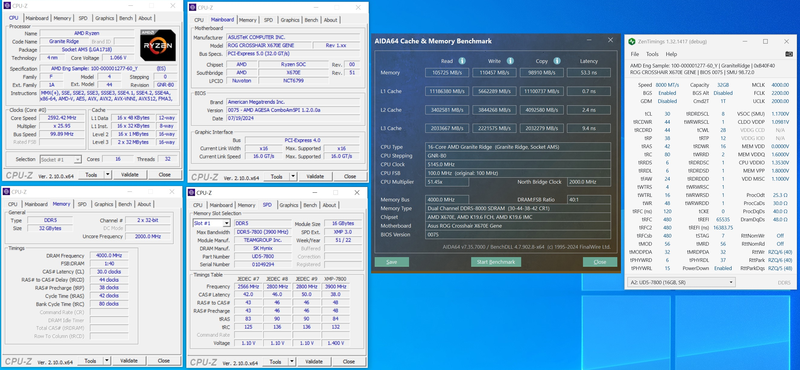Click the DRAM Frequency 4000.0 MHz field
800x370 pixels.
click(x=109, y=255)
